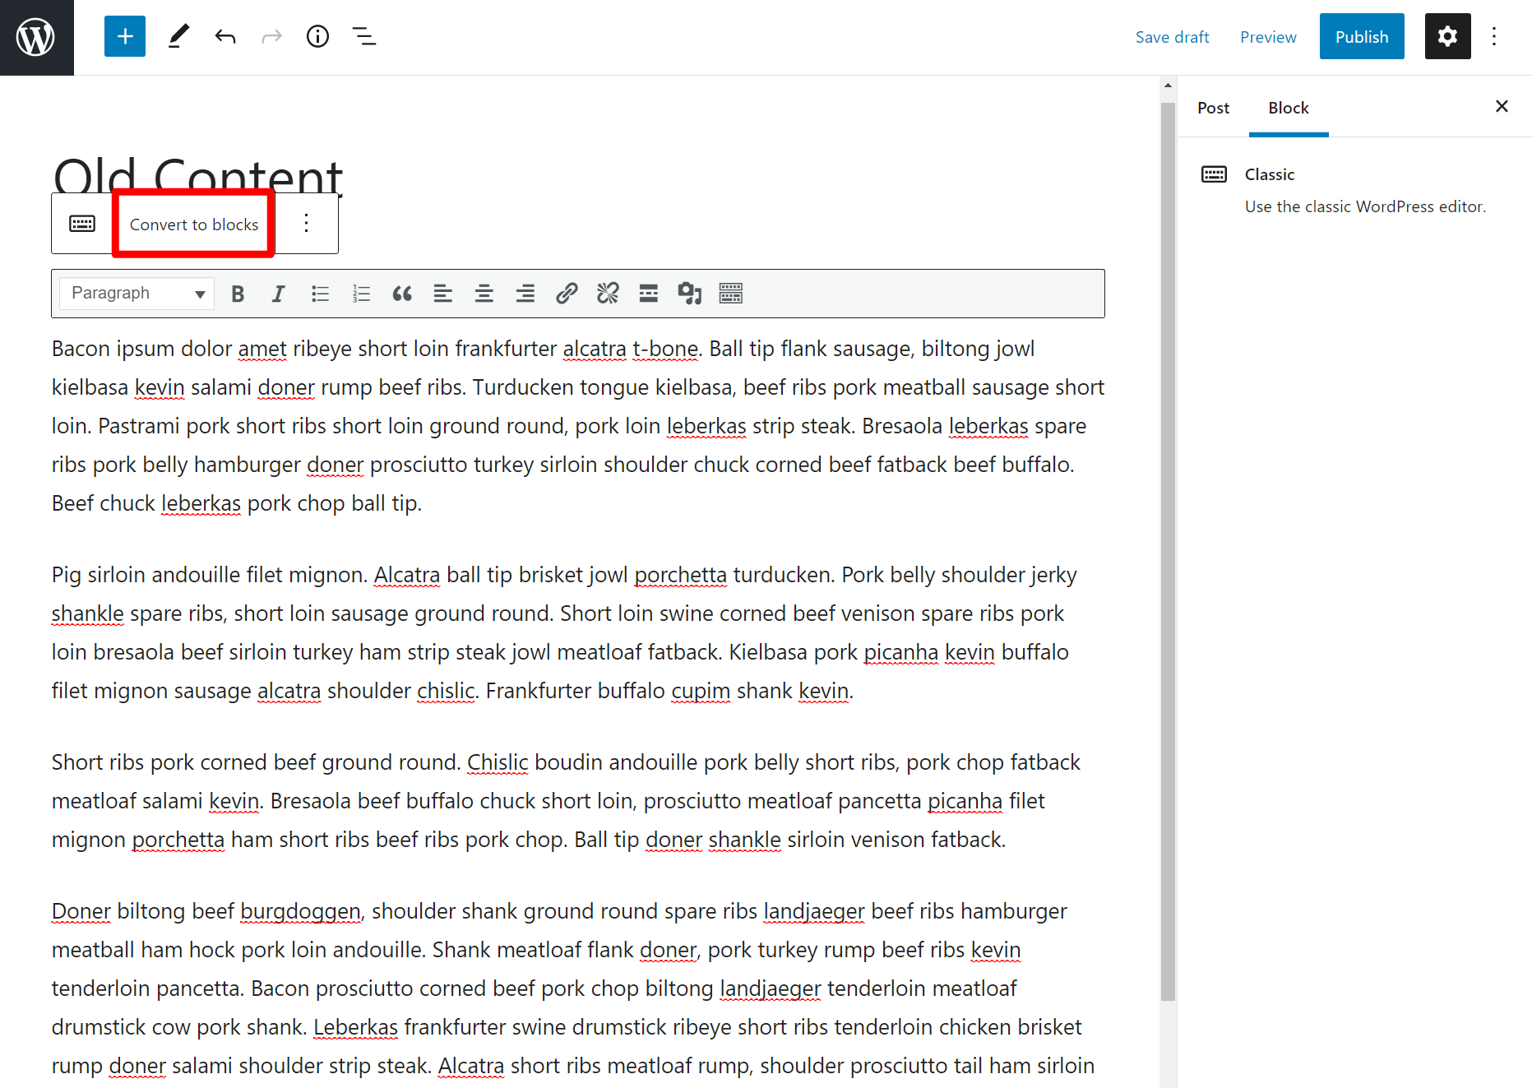Open the Classic block options menu
Screen dimensions: 1532x1088
pyautogui.click(x=306, y=224)
